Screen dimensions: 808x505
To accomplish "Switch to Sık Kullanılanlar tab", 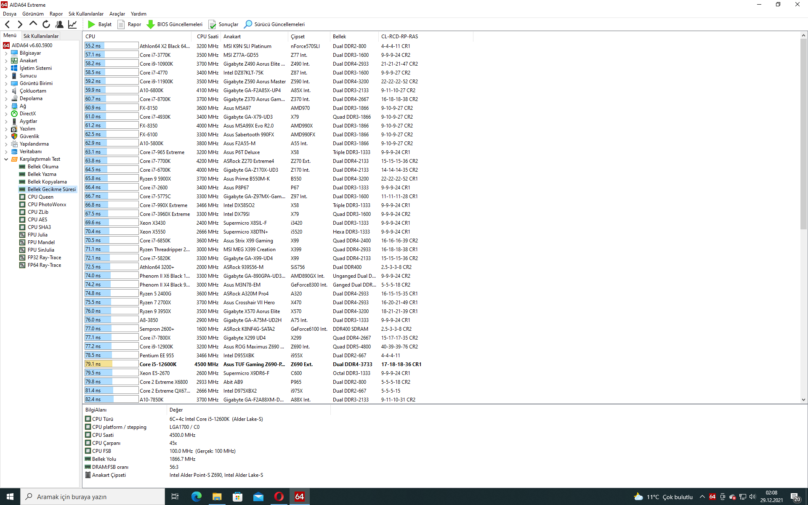I will [41, 36].
